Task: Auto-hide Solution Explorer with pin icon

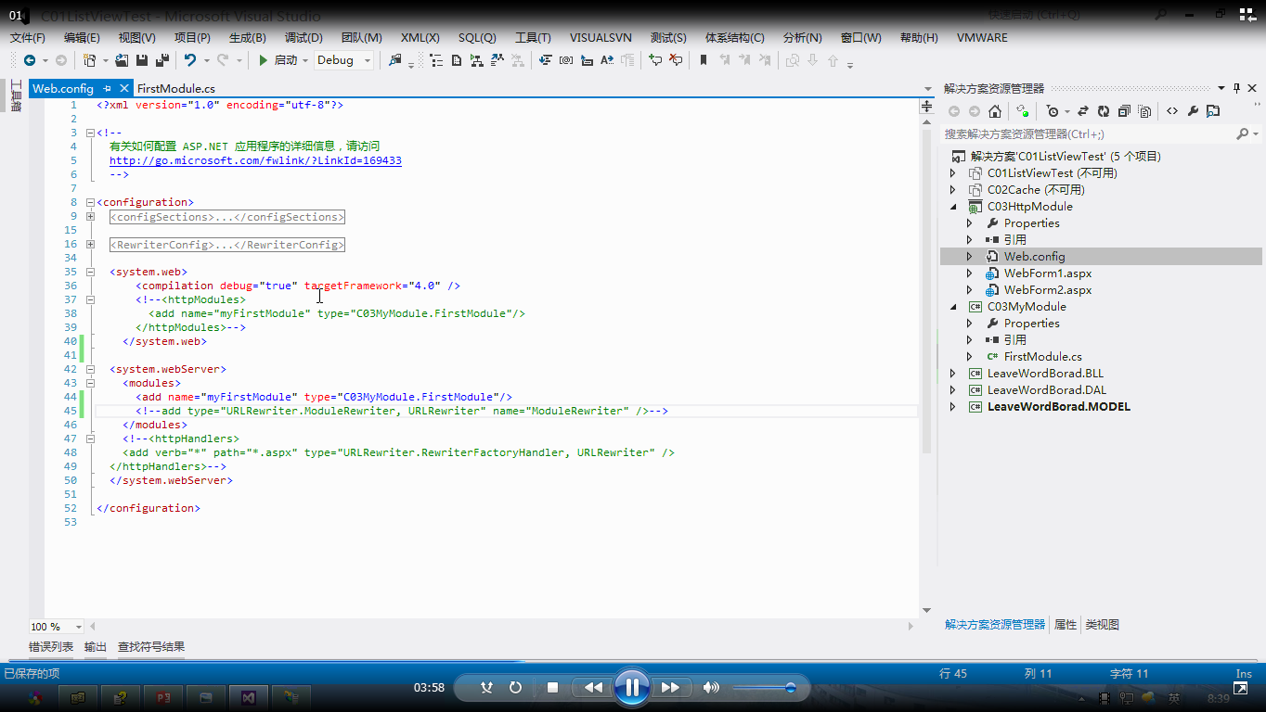Action: pyautogui.click(x=1237, y=88)
